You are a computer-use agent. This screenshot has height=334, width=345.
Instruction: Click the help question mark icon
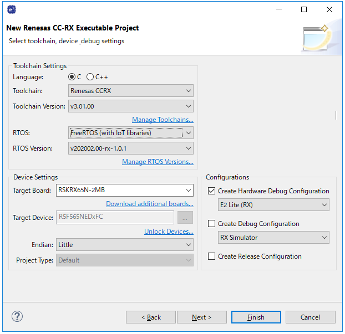point(17,317)
